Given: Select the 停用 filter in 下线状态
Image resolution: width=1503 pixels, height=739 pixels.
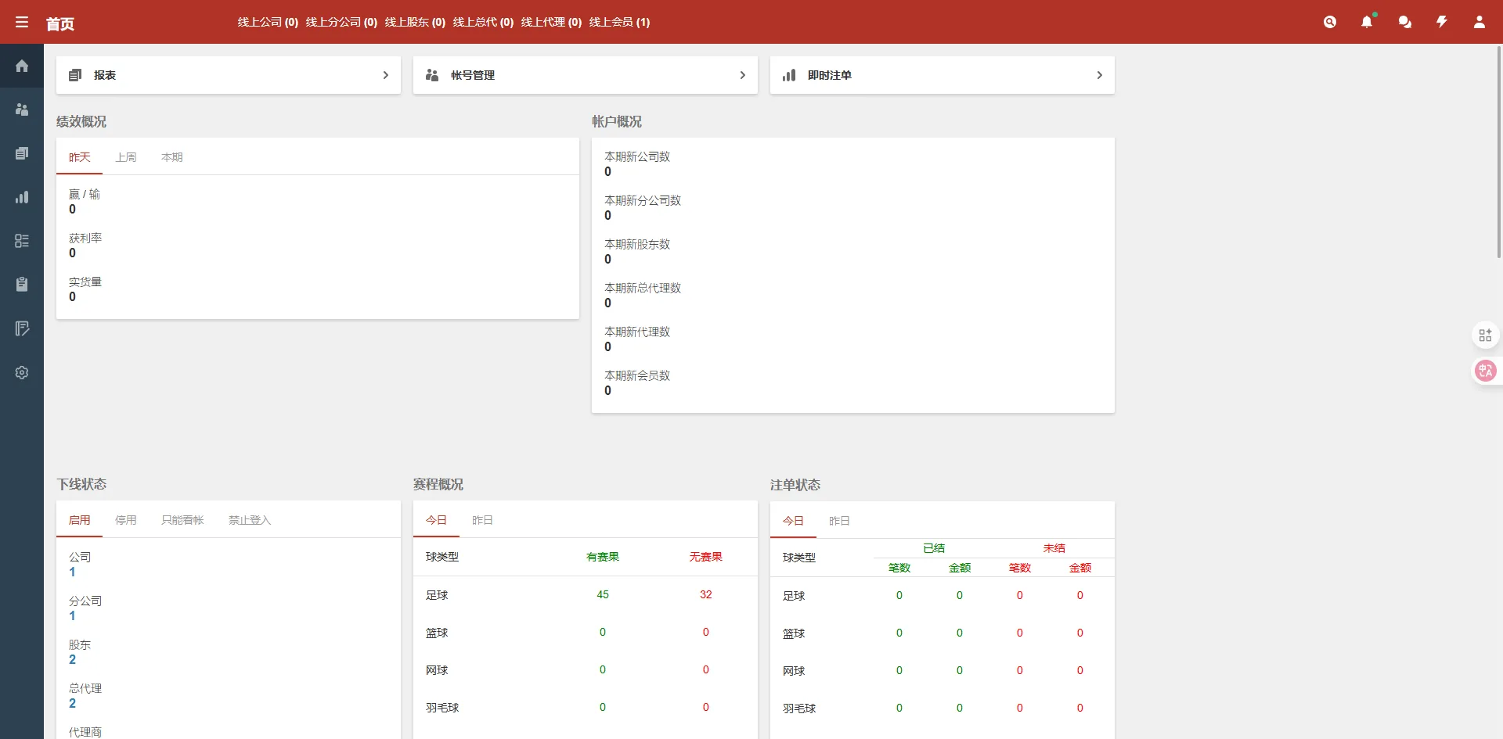Looking at the screenshot, I should pyautogui.click(x=126, y=519).
